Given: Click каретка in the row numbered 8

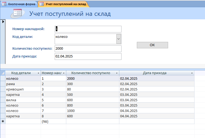Looking at the screenshot, I should pyautogui.click(x=23, y=116).
